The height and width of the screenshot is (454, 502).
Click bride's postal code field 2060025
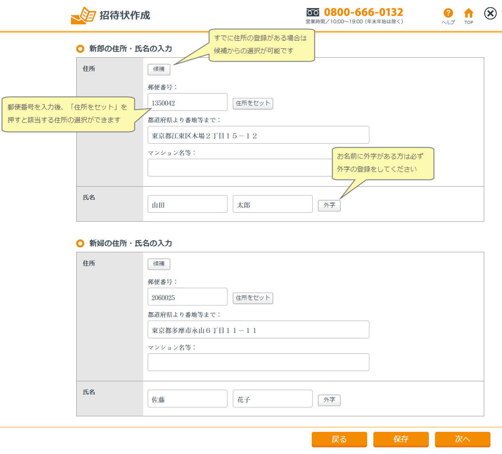pyautogui.click(x=187, y=297)
